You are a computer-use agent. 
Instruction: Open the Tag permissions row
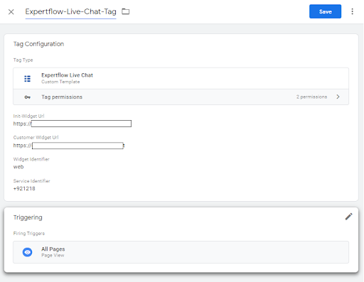[x=181, y=97]
